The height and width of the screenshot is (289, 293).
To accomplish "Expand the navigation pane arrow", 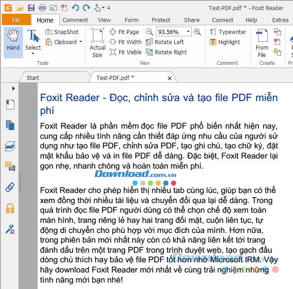I will (x=13, y=88).
